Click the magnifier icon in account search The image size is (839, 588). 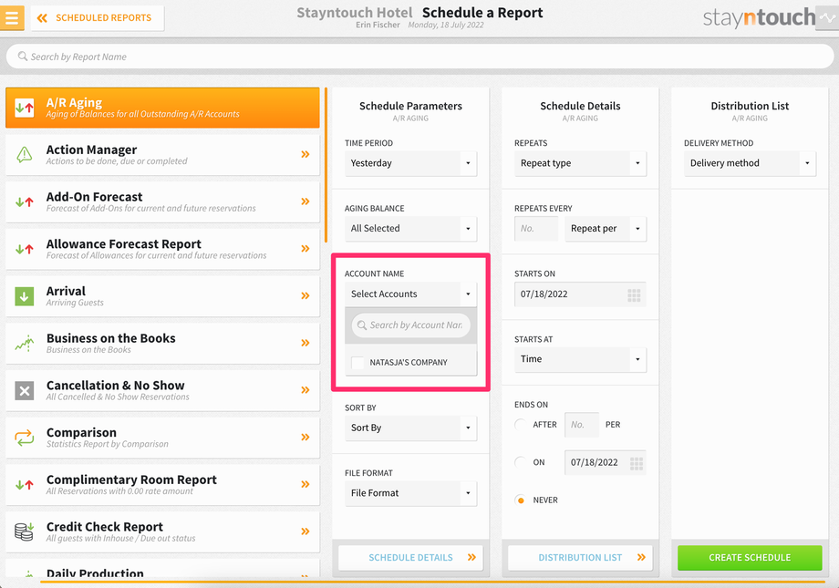click(x=362, y=325)
